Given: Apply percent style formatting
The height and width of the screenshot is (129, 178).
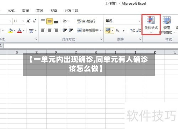Looking at the screenshot, I should click(117, 31).
